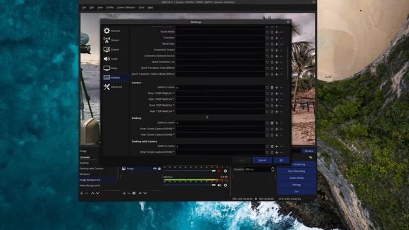The image size is (409, 230).
Task: Adjust the Mic/Aux volume slider
Action: [x=190, y=185]
